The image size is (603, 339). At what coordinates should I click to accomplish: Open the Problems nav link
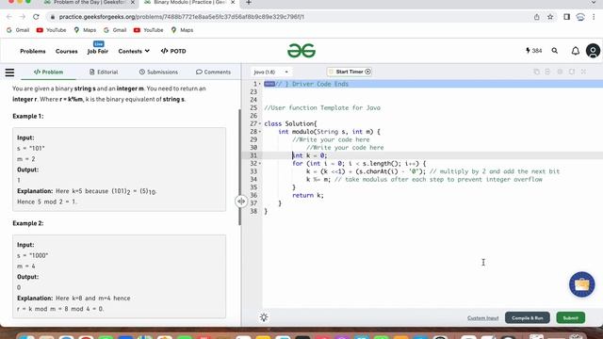coord(33,51)
